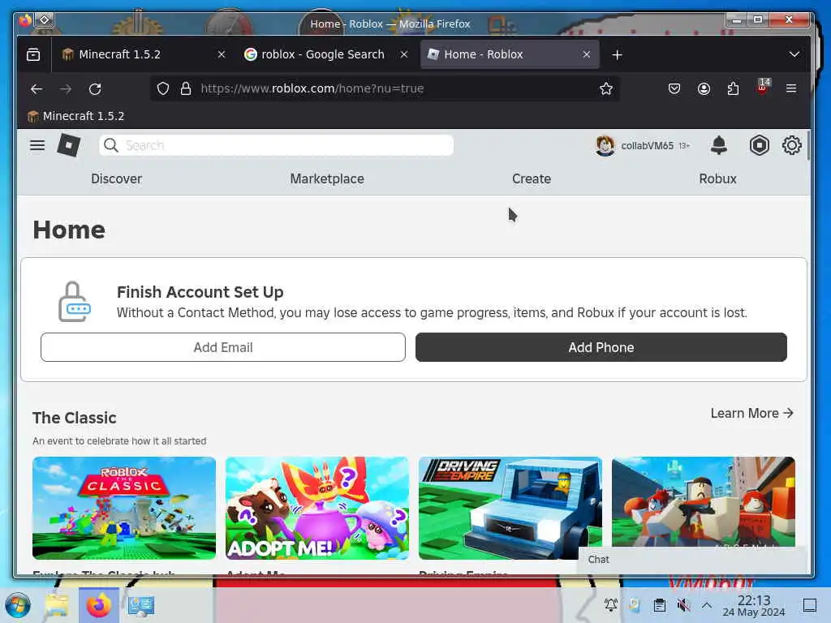Close the Minecraft 1.5.2 tab

coord(222,54)
